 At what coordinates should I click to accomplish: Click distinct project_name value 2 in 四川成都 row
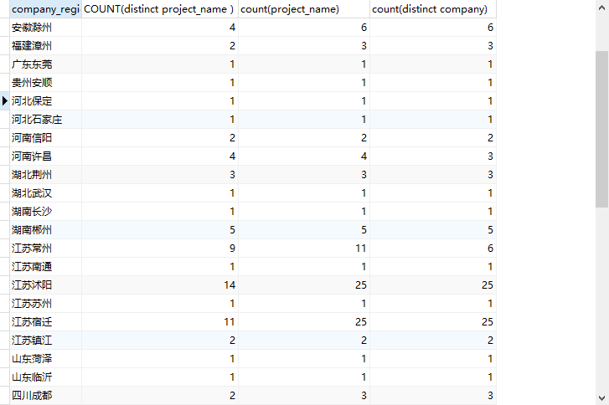160,396
